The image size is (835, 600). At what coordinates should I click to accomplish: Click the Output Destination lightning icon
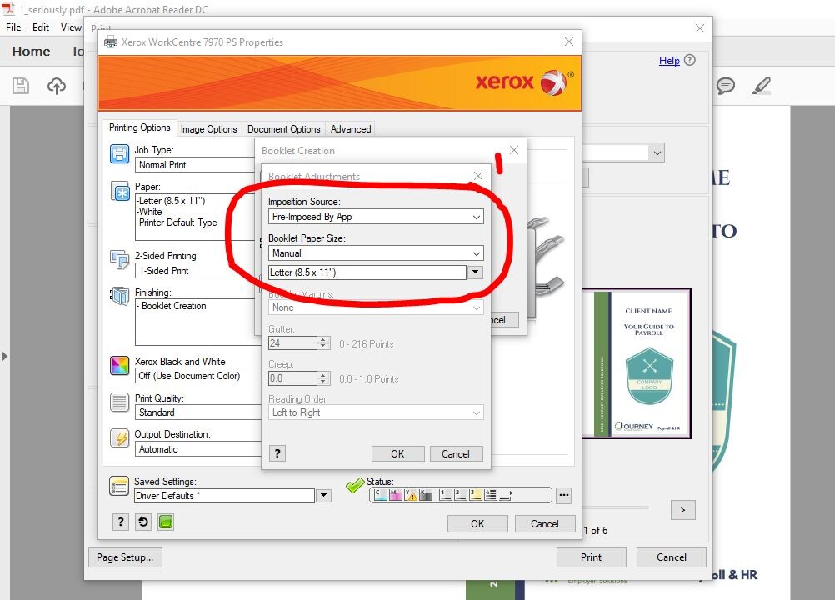tap(119, 438)
